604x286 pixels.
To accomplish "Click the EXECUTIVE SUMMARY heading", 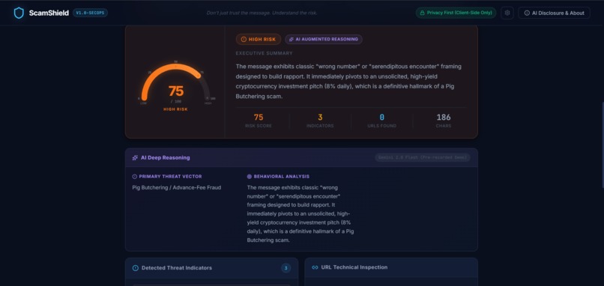I will pyautogui.click(x=265, y=53).
